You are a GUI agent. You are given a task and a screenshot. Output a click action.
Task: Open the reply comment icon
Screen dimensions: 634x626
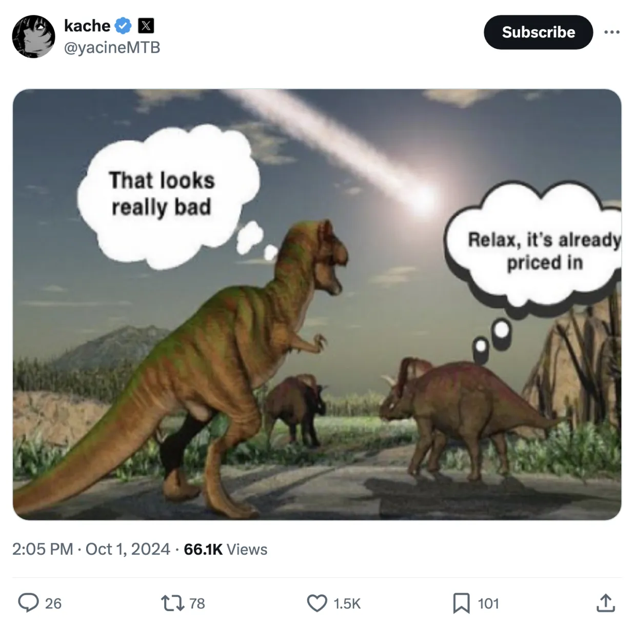click(x=29, y=603)
